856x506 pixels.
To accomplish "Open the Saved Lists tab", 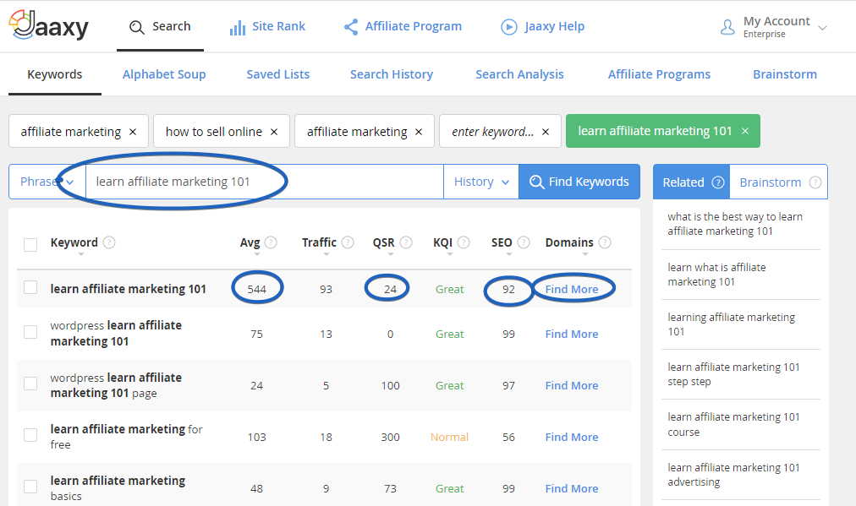I will (x=278, y=74).
